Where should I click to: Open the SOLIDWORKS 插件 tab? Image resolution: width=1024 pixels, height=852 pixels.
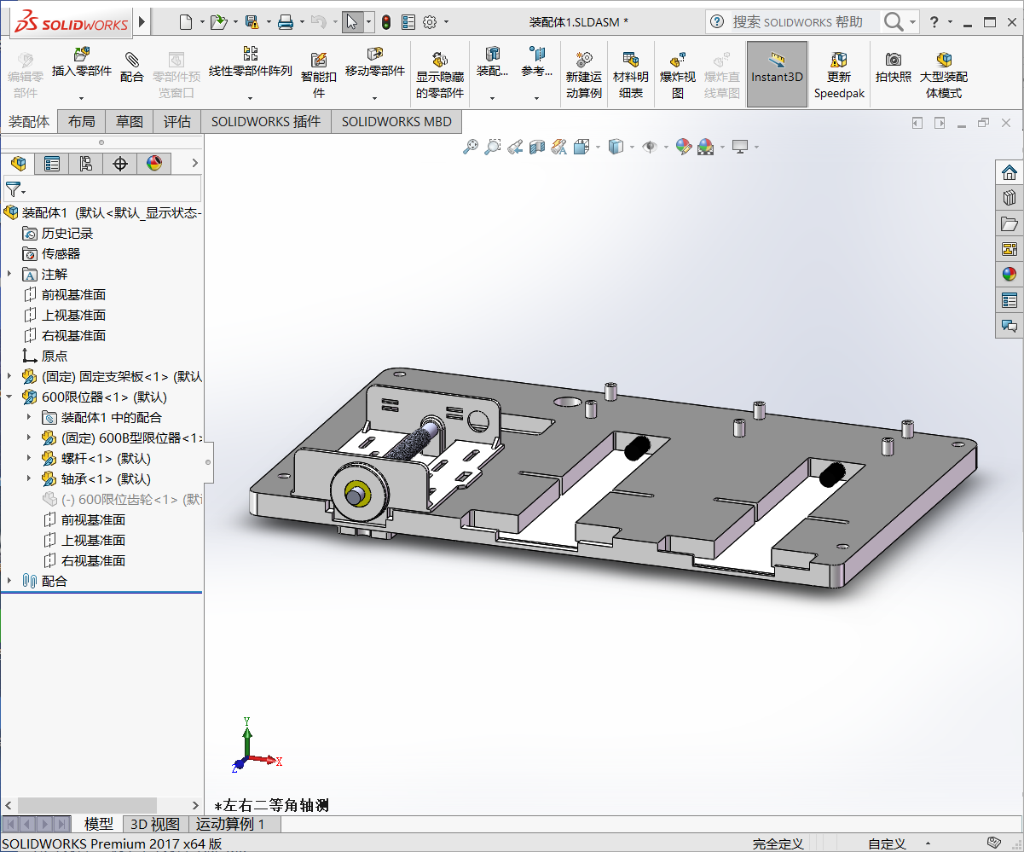pos(266,122)
